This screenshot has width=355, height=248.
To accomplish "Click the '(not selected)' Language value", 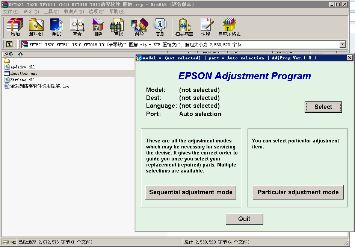I will click(199, 106).
